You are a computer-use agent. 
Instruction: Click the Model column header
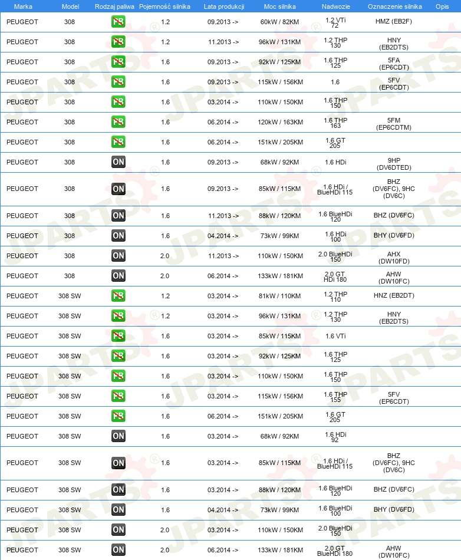tap(70, 6)
